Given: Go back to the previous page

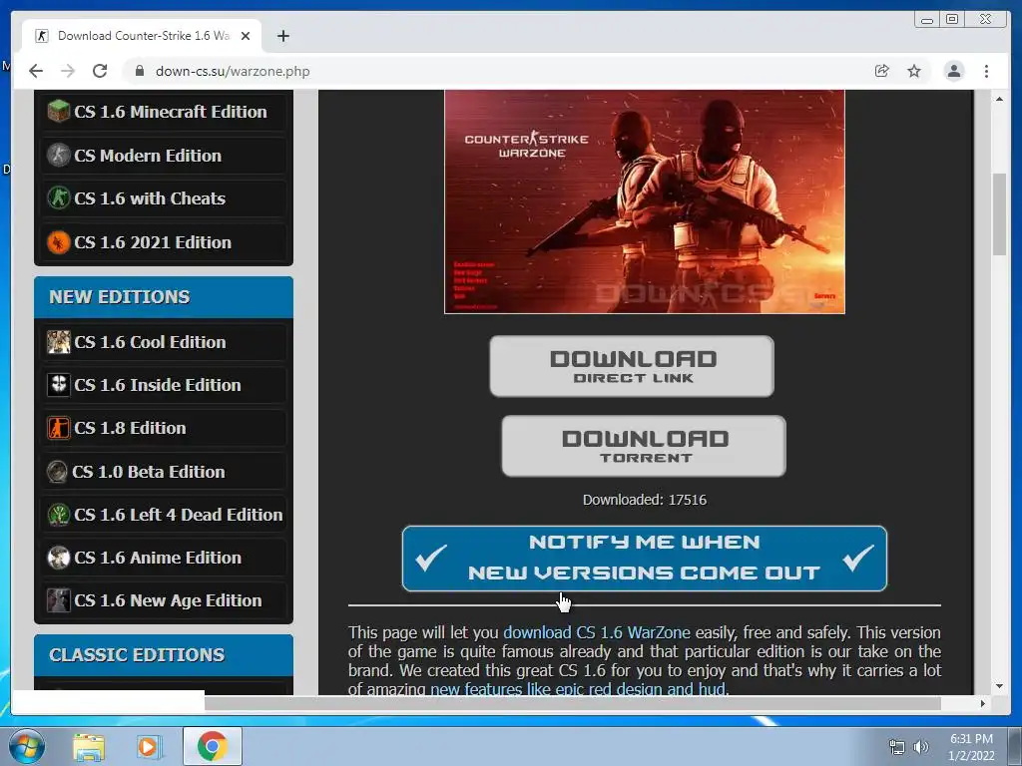Looking at the screenshot, I should tap(36, 71).
